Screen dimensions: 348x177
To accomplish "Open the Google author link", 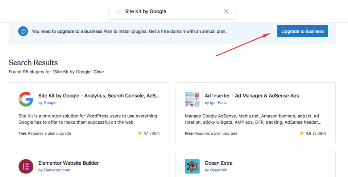I will tap(50, 103).
